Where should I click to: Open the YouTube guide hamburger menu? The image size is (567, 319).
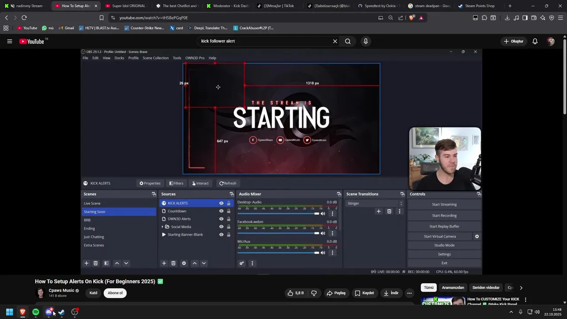point(9,41)
